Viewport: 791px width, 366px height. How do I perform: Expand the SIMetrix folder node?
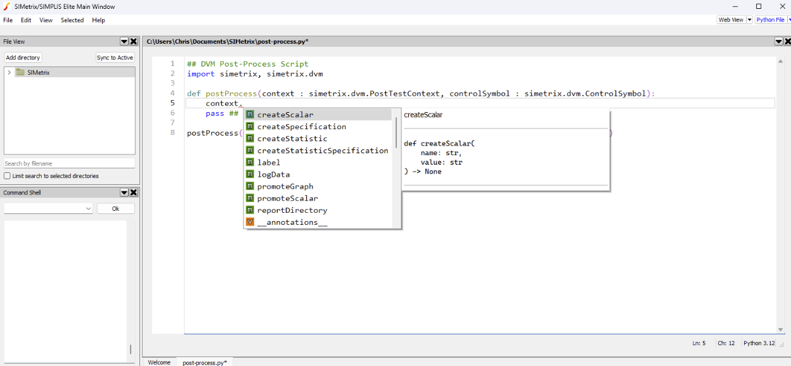tap(8, 71)
